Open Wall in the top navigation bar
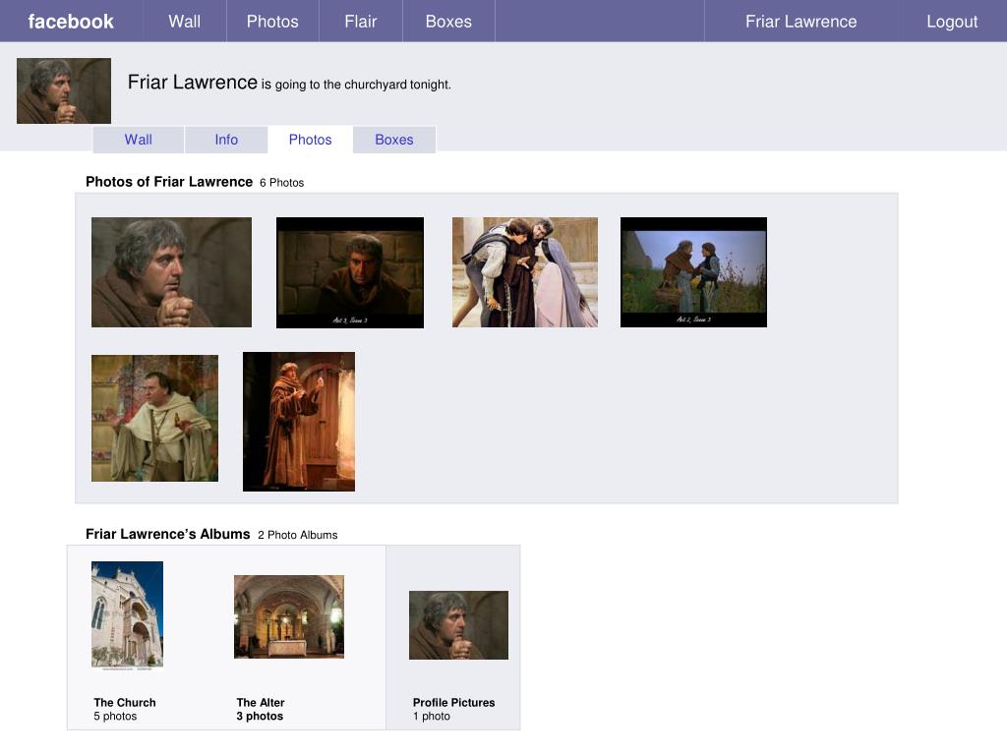This screenshot has height=755, width=1007. click(x=184, y=22)
